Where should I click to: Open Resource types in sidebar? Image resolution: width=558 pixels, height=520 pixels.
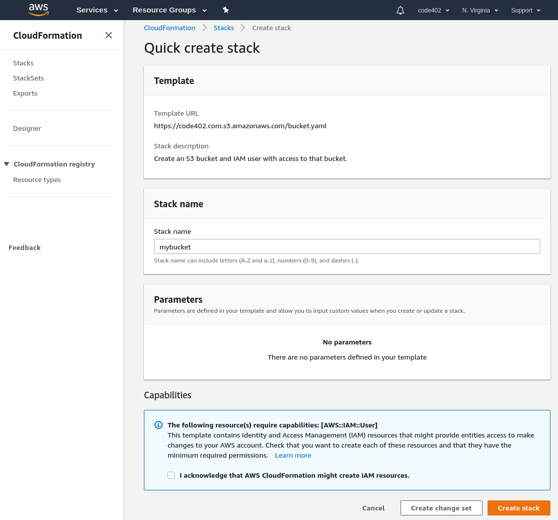click(x=37, y=180)
